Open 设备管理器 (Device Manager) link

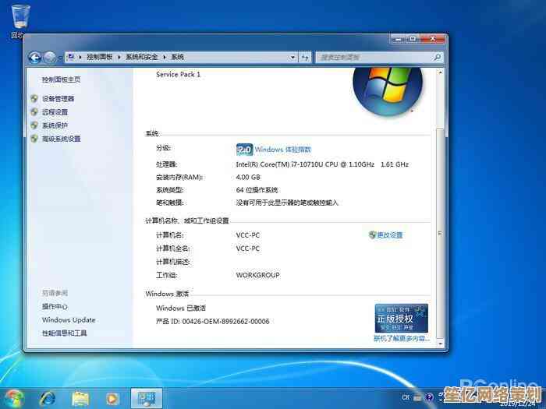click(x=58, y=99)
